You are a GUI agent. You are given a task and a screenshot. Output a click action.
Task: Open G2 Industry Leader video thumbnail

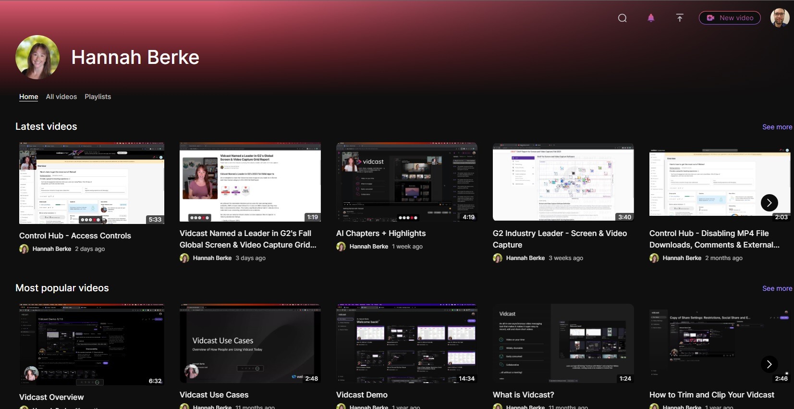point(563,182)
